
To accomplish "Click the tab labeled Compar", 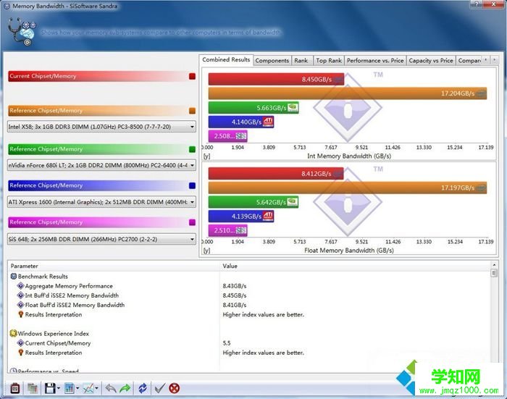I will [x=469, y=60].
